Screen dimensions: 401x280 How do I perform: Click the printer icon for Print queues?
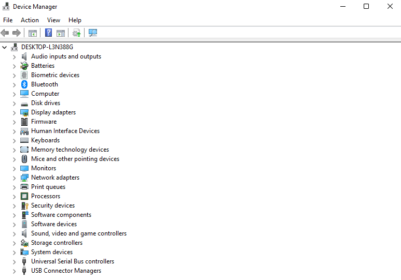[x=24, y=187]
